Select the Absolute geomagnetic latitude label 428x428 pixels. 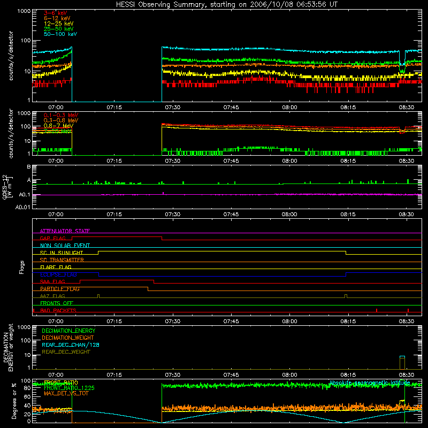coord(370,383)
